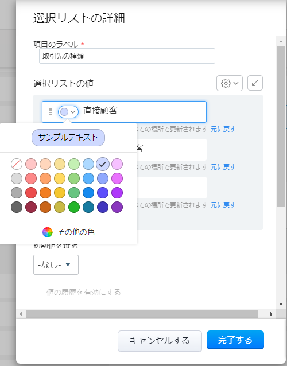Click the サンプルテキスト preview badge
287x366 pixels.
68,138
